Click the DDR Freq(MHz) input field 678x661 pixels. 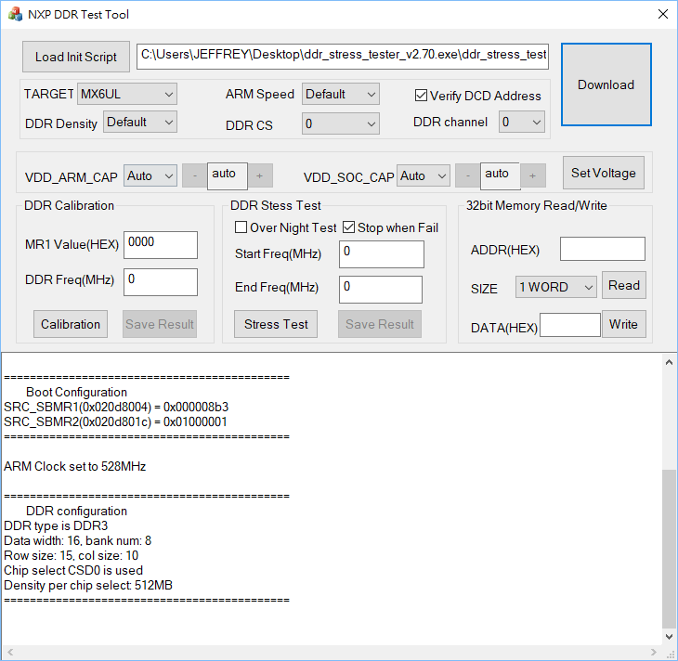(x=161, y=282)
